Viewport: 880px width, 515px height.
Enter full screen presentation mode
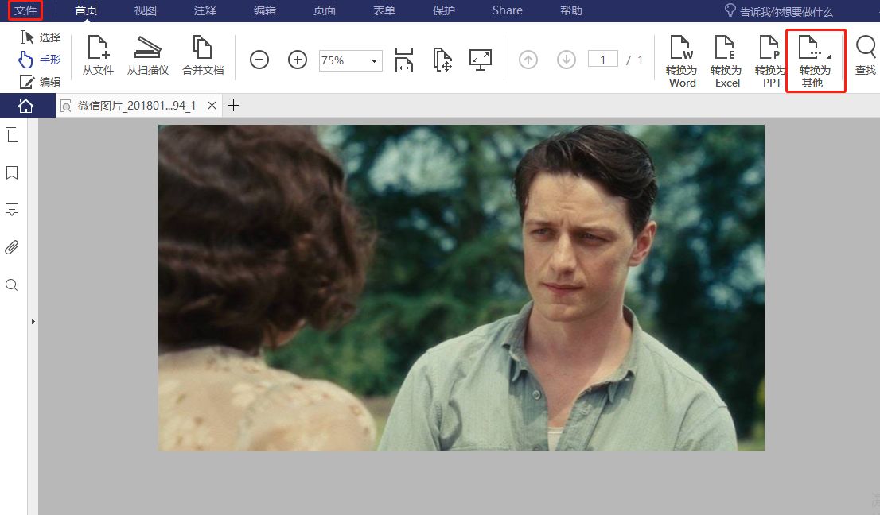(481, 60)
